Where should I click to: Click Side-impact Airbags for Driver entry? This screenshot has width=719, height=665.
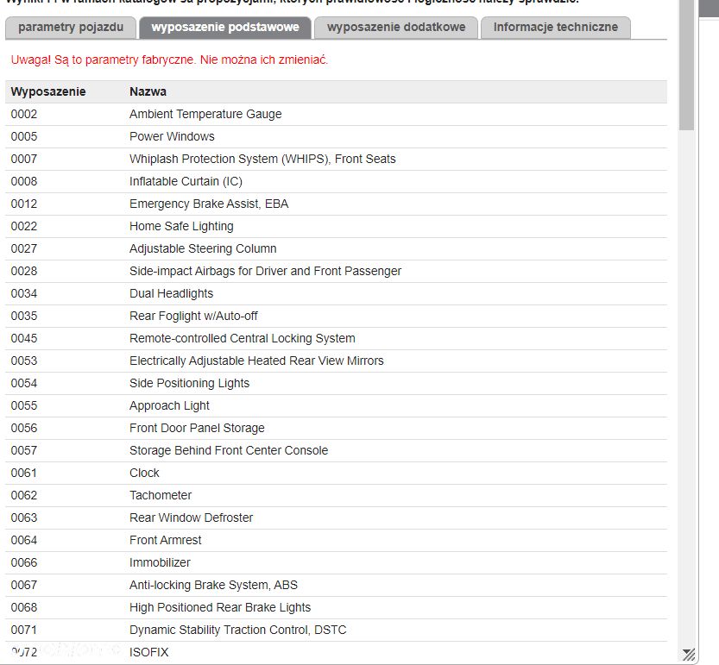coord(265,272)
